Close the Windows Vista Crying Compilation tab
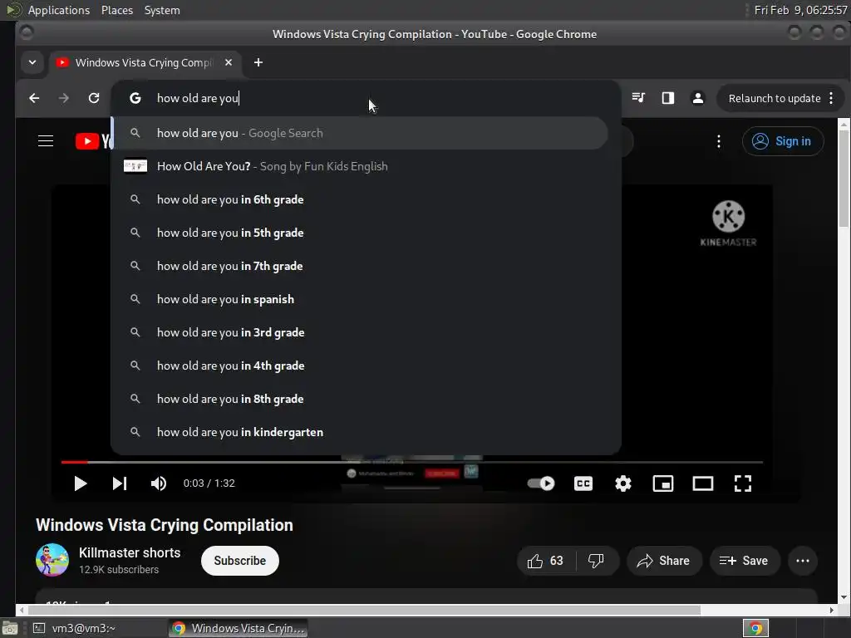Viewport: 851px width, 638px height. pyautogui.click(x=229, y=62)
